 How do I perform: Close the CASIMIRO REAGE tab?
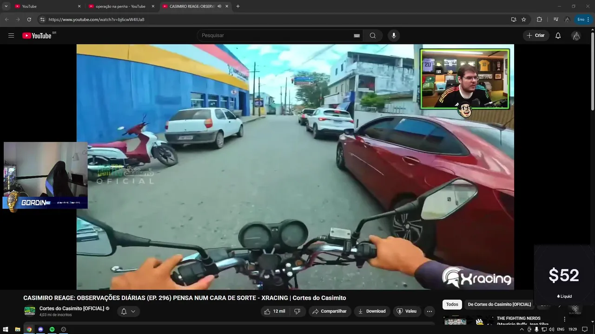(227, 6)
